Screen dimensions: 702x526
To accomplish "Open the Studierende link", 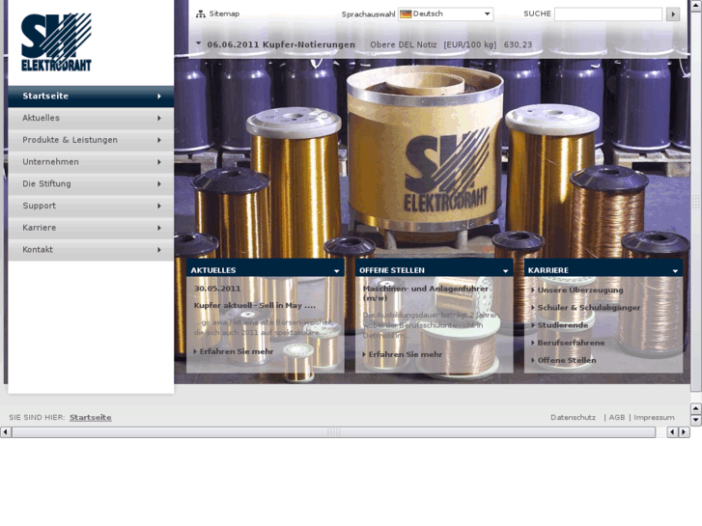I will click(x=563, y=325).
